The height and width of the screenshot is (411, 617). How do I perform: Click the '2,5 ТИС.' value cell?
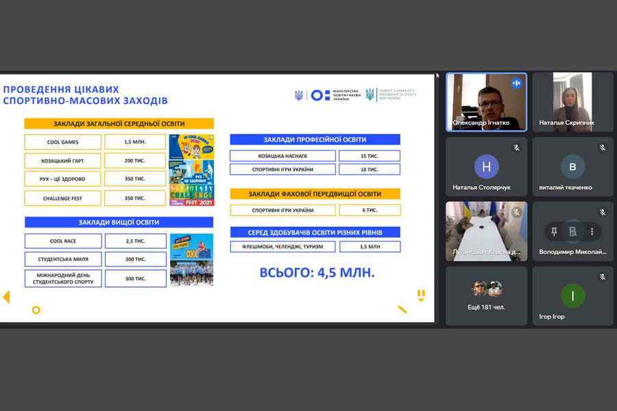click(x=135, y=240)
